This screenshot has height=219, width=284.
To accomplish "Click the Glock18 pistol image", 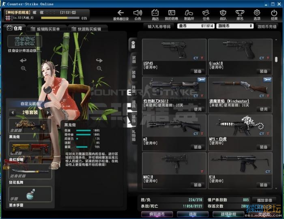I will coord(238,49).
